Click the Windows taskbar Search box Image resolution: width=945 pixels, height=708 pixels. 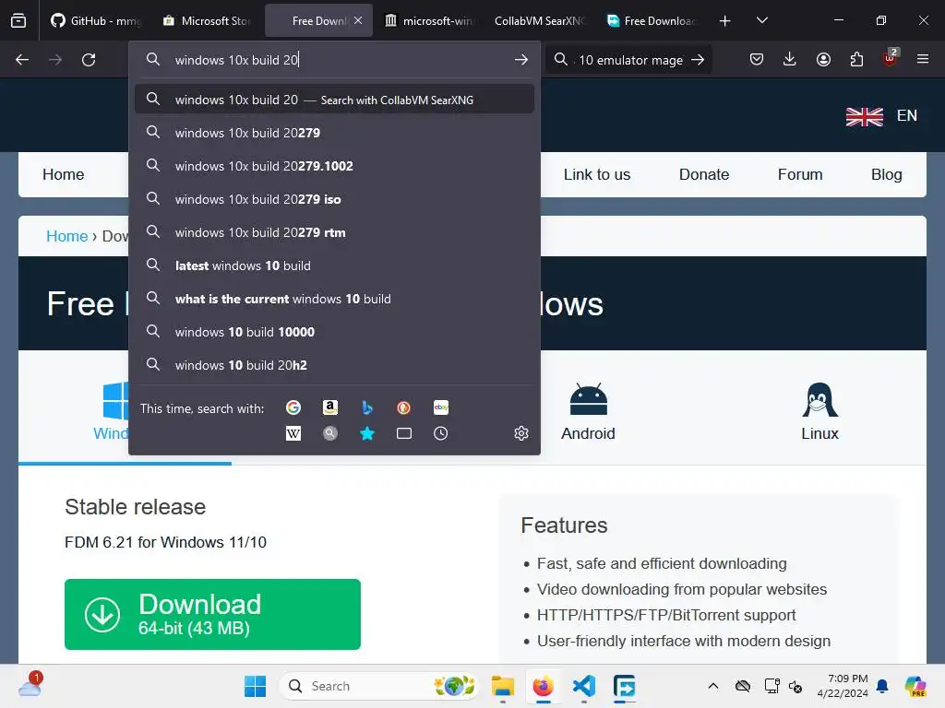(x=378, y=686)
